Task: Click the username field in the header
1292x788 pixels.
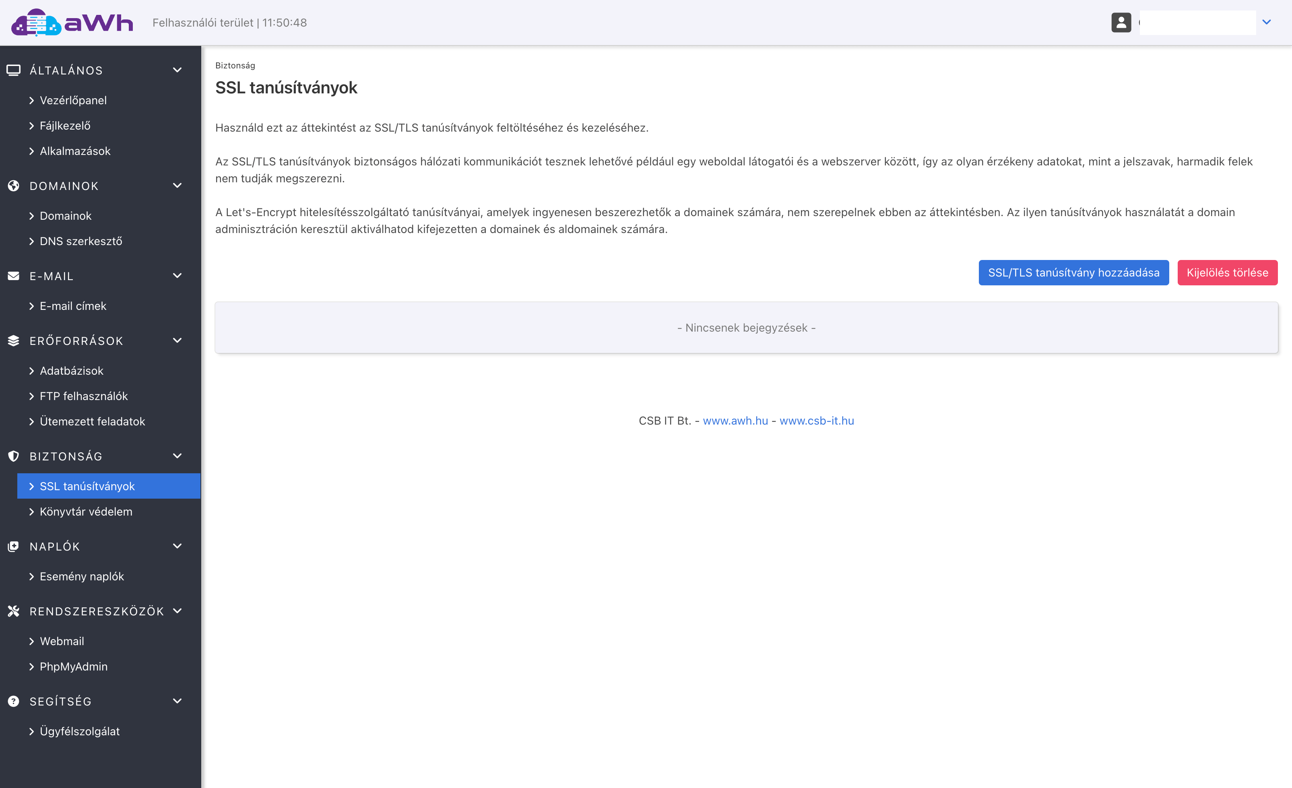Action: (1197, 23)
